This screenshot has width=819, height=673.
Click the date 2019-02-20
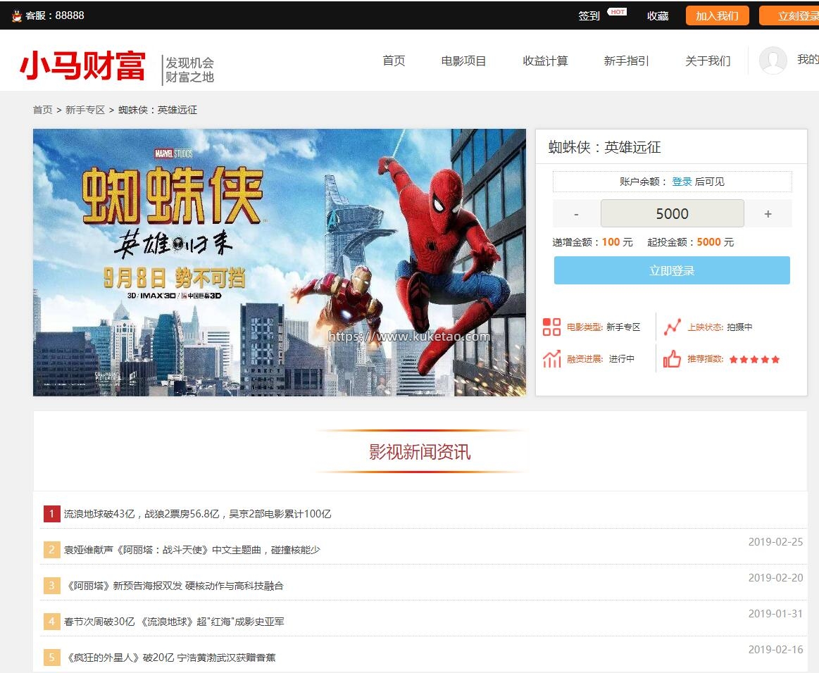(775, 577)
